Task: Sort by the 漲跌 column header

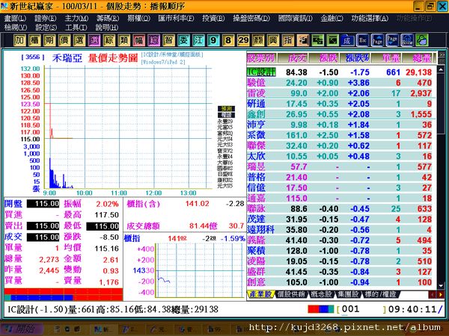Action: click(325, 58)
